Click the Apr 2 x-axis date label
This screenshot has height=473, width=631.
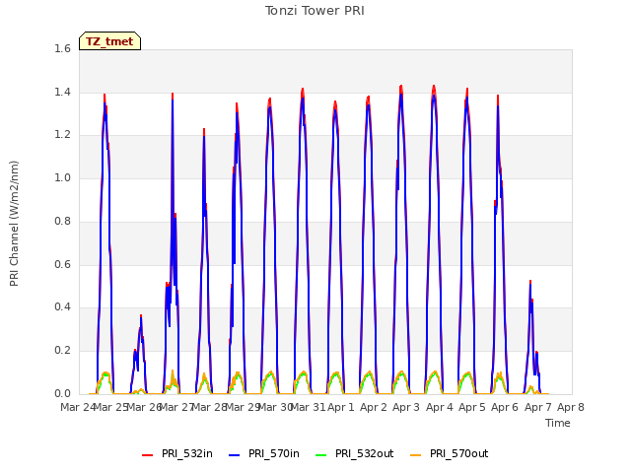pos(374,407)
